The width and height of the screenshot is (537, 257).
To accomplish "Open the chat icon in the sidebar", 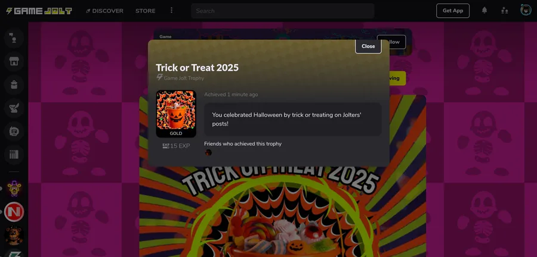I will (x=14, y=38).
